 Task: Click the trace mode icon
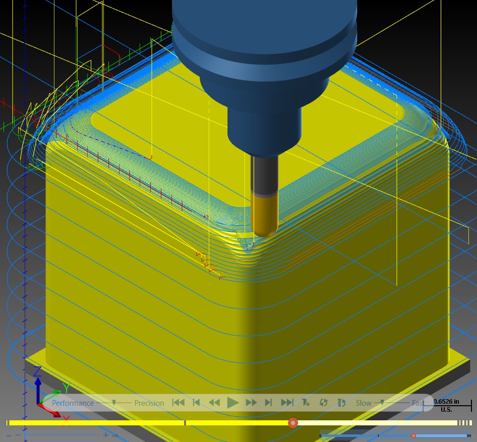pyautogui.click(x=341, y=403)
